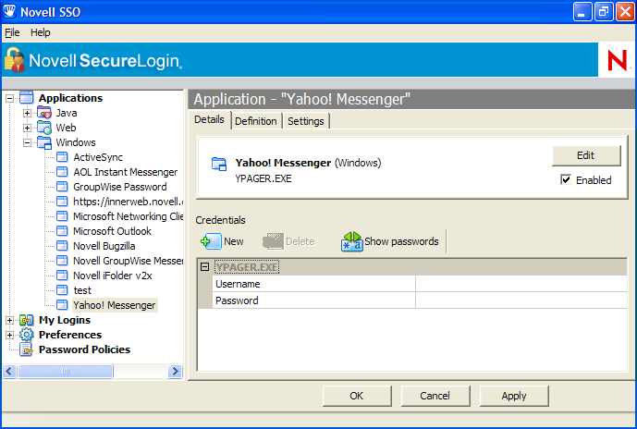Image resolution: width=637 pixels, height=429 pixels.
Task: Select the YPAGER.EXE credential header
Action: click(x=247, y=267)
